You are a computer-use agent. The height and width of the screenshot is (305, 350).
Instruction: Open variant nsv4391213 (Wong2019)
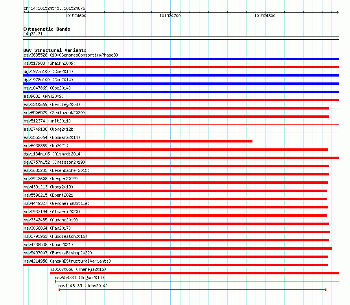pyautogui.click(x=48, y=187)
